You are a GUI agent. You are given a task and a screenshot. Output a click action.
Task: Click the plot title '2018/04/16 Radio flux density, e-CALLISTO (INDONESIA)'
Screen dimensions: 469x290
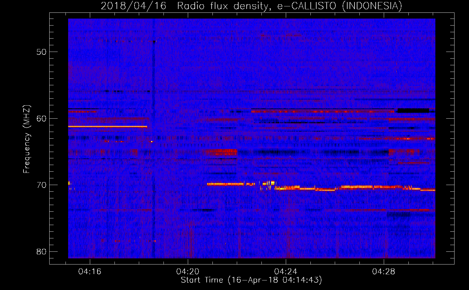coord(251,6)
